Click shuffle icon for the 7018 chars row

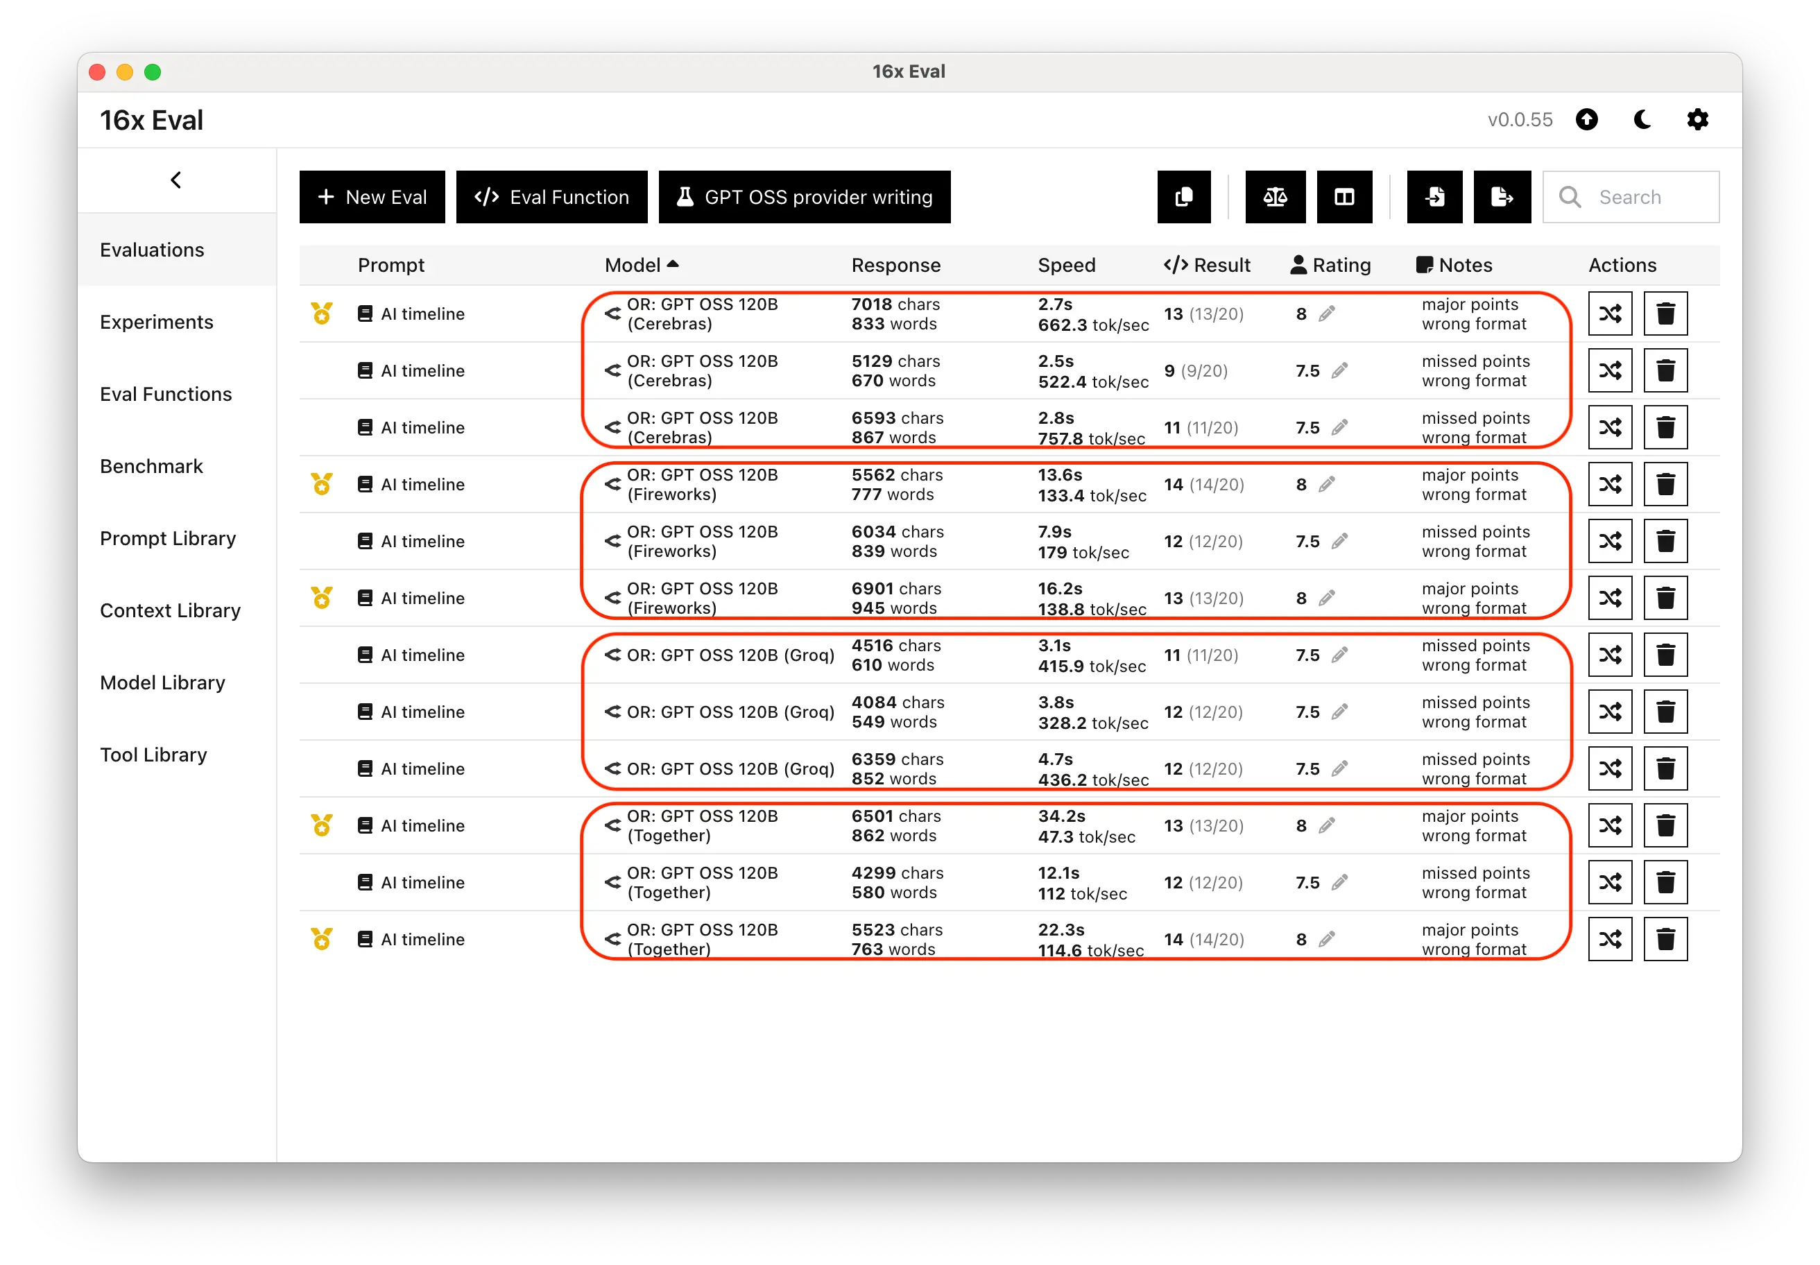(x=1610, y=314)
